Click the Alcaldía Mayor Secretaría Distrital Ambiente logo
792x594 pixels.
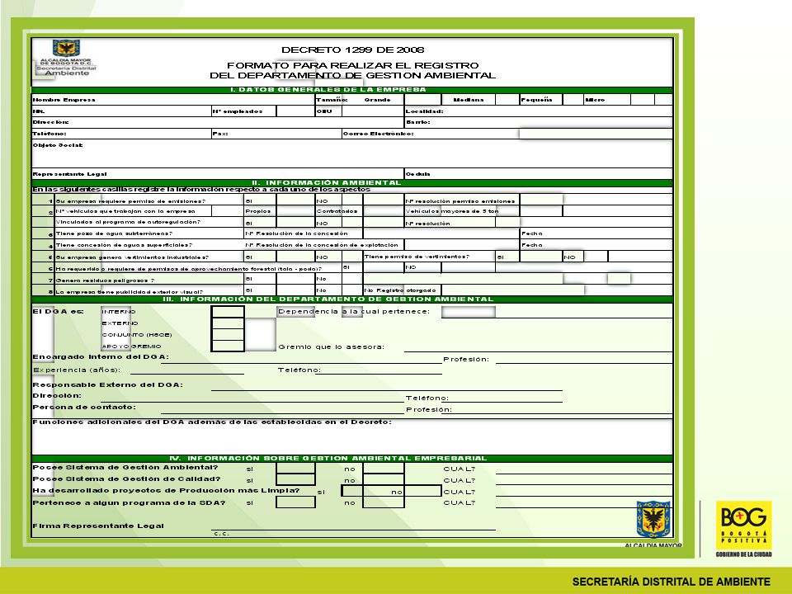click(x=65, y=58)
